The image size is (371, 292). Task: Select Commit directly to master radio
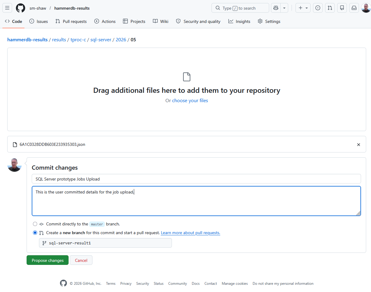(x=35, y=224)
